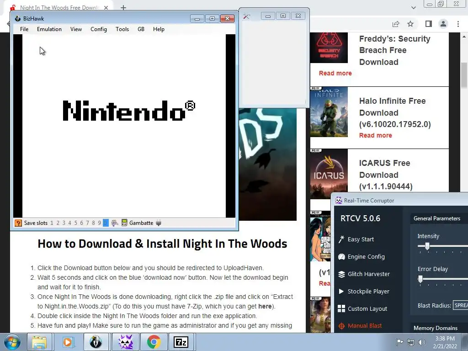The height and width of the screenshot is (351, 468).
Task: Click the Halo Infinite cover thumbnail
Action: point(329,112)
